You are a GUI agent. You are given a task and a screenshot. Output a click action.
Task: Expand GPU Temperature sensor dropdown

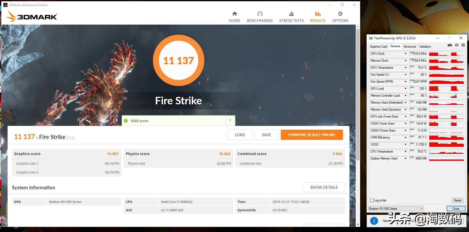(x=405, y=68)
